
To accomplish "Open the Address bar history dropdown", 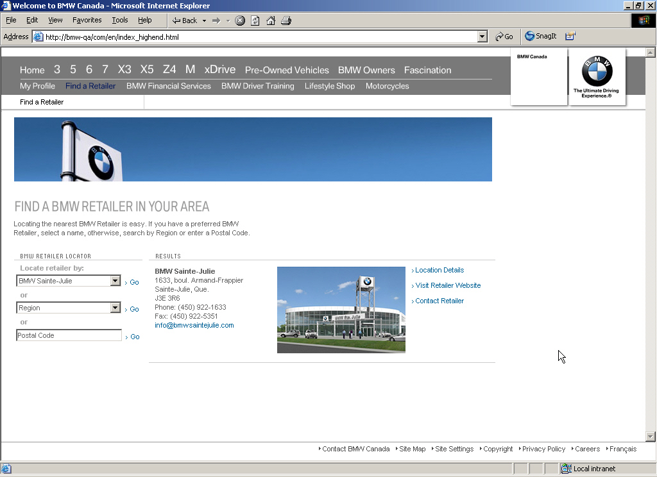I will tap(482, 37).
